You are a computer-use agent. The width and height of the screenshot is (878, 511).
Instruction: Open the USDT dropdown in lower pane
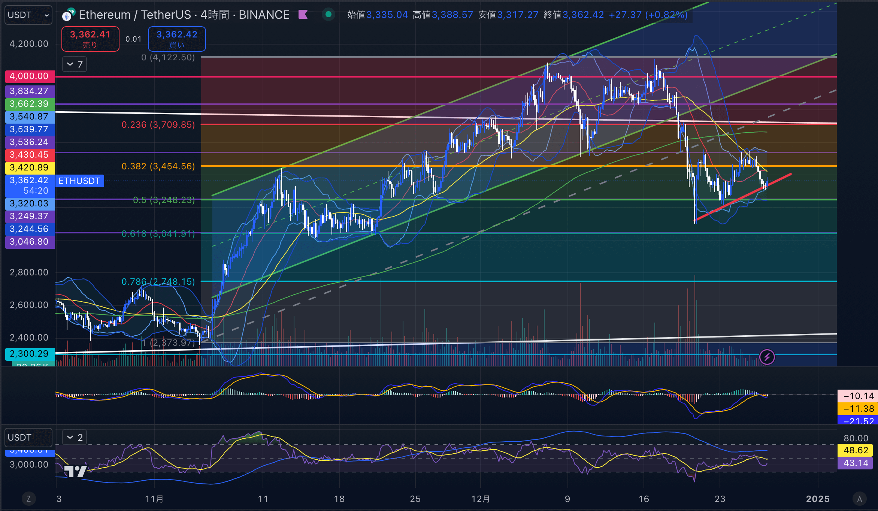(28, 438)
